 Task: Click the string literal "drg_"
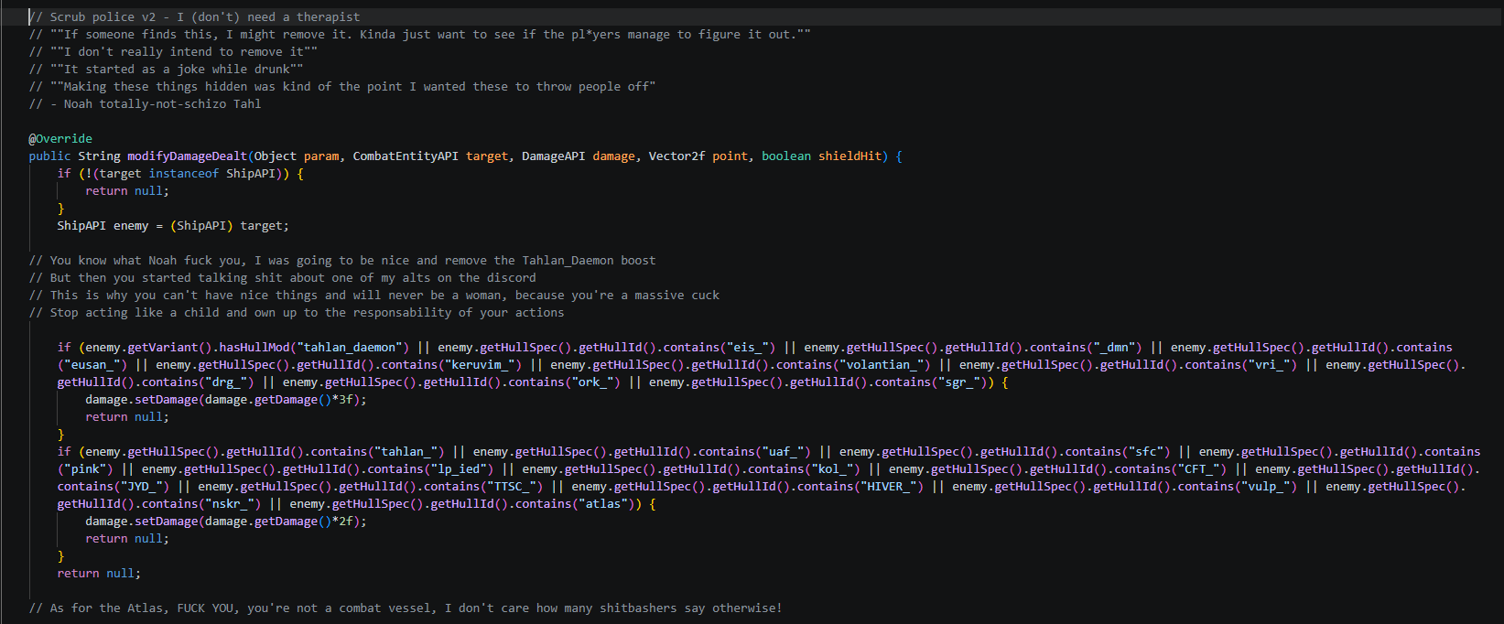pos(226,382)
